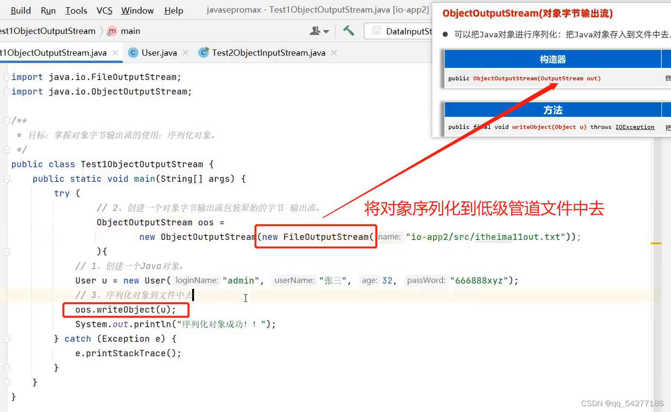Image resolution: width=671 pixels, height=412 pixels.
Task: Click new FileOutputStream( in the code
Action: [318, 237]
